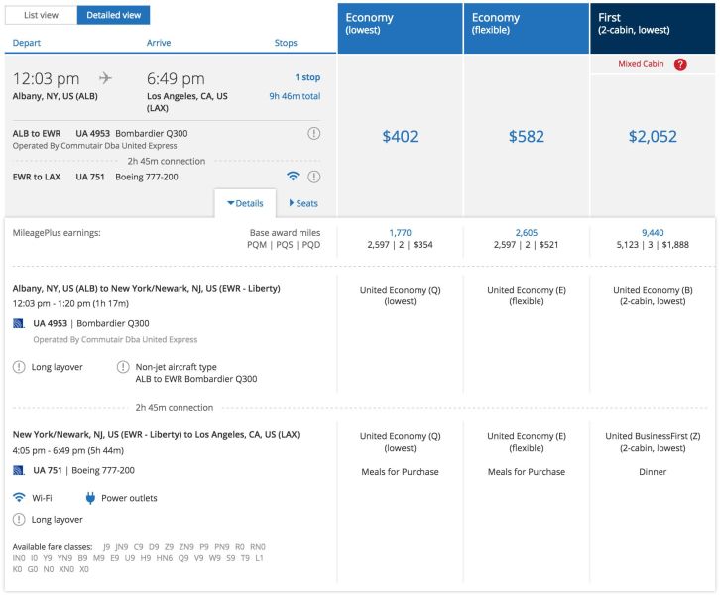This screenshot has height=595, width=720.
Task: Collapse the Details tab
Action: coord(245,203)
